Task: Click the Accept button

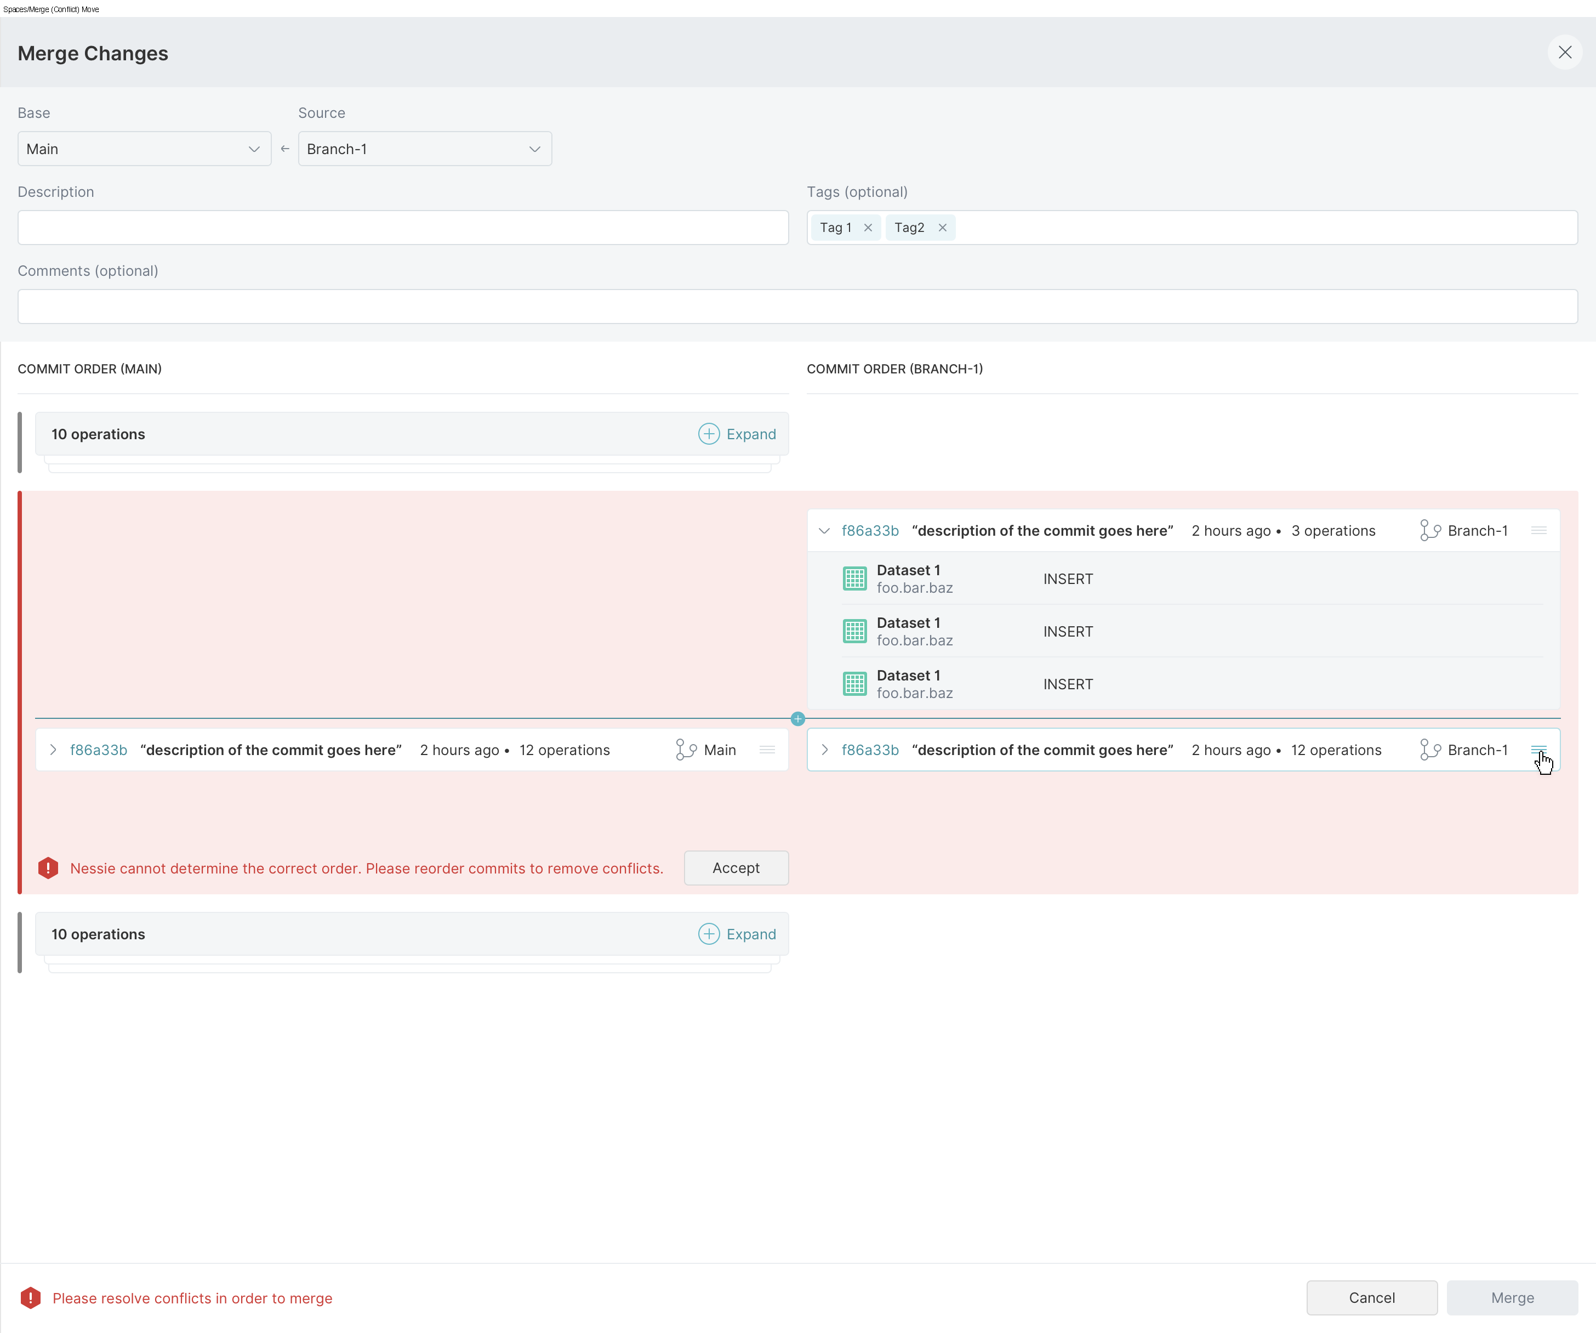Action: (736, 867)
